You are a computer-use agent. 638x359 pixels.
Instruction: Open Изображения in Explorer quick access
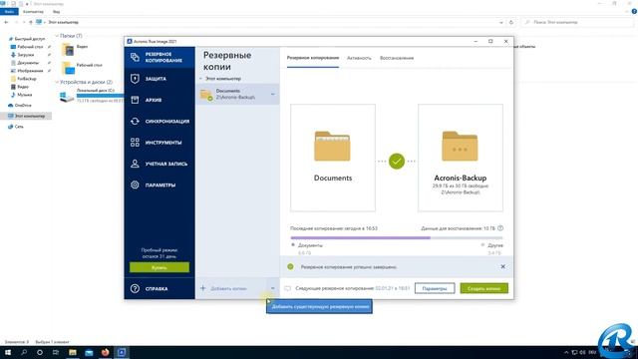click(30, 71)
